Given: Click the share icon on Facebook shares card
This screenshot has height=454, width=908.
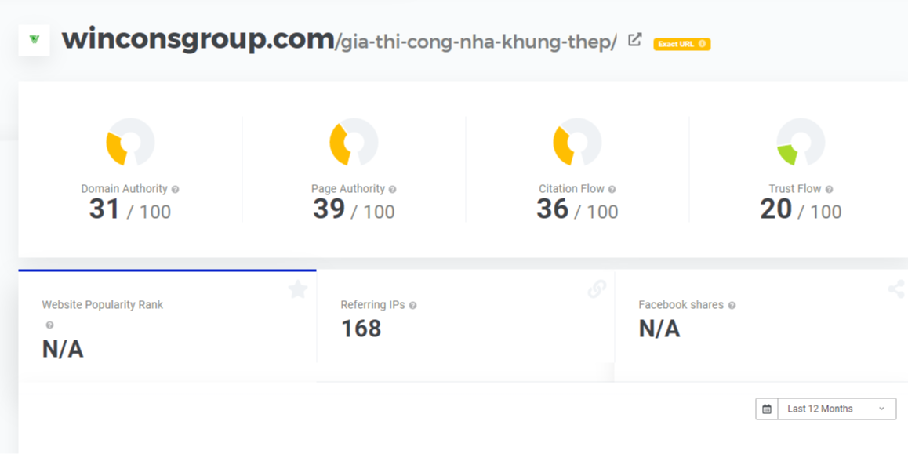Looking at the screenshot, I should tap(895, 289).
